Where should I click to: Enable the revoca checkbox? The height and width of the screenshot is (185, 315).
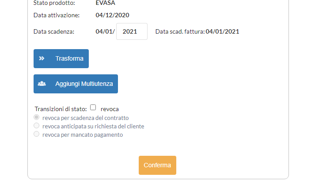(93, 108)
